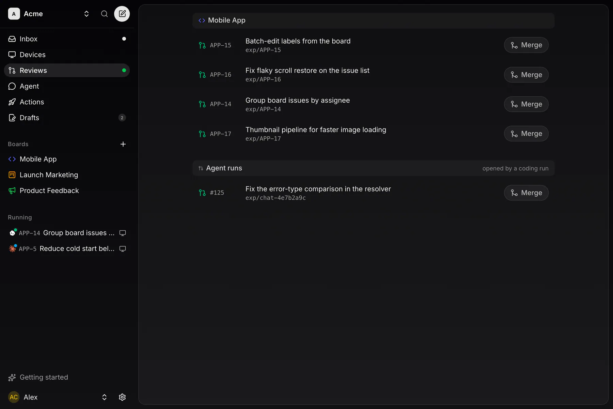Open the Inbox section
This screenshot has width=613, height=409.
67,39
